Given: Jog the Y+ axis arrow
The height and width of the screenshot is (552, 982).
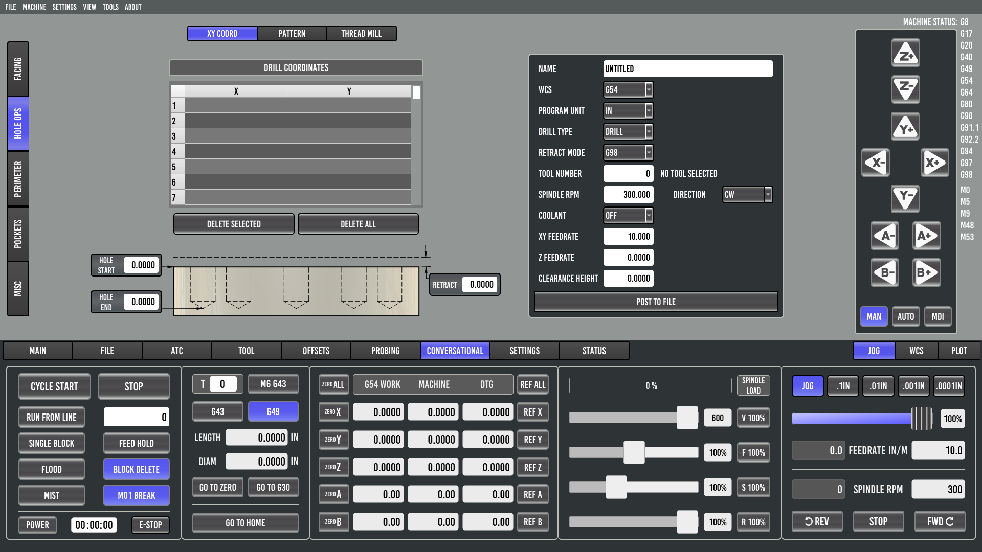Looking at the screenshot, I should pyautogui.click(x=905, y=127).
